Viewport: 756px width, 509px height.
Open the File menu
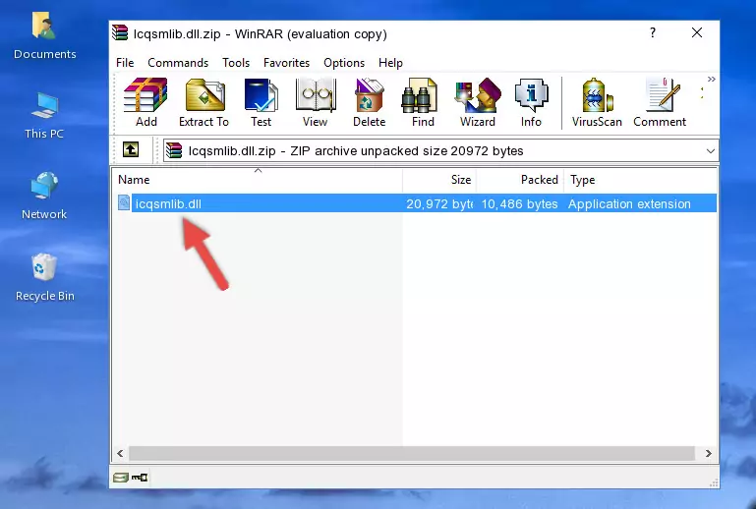tap(125, 63)
